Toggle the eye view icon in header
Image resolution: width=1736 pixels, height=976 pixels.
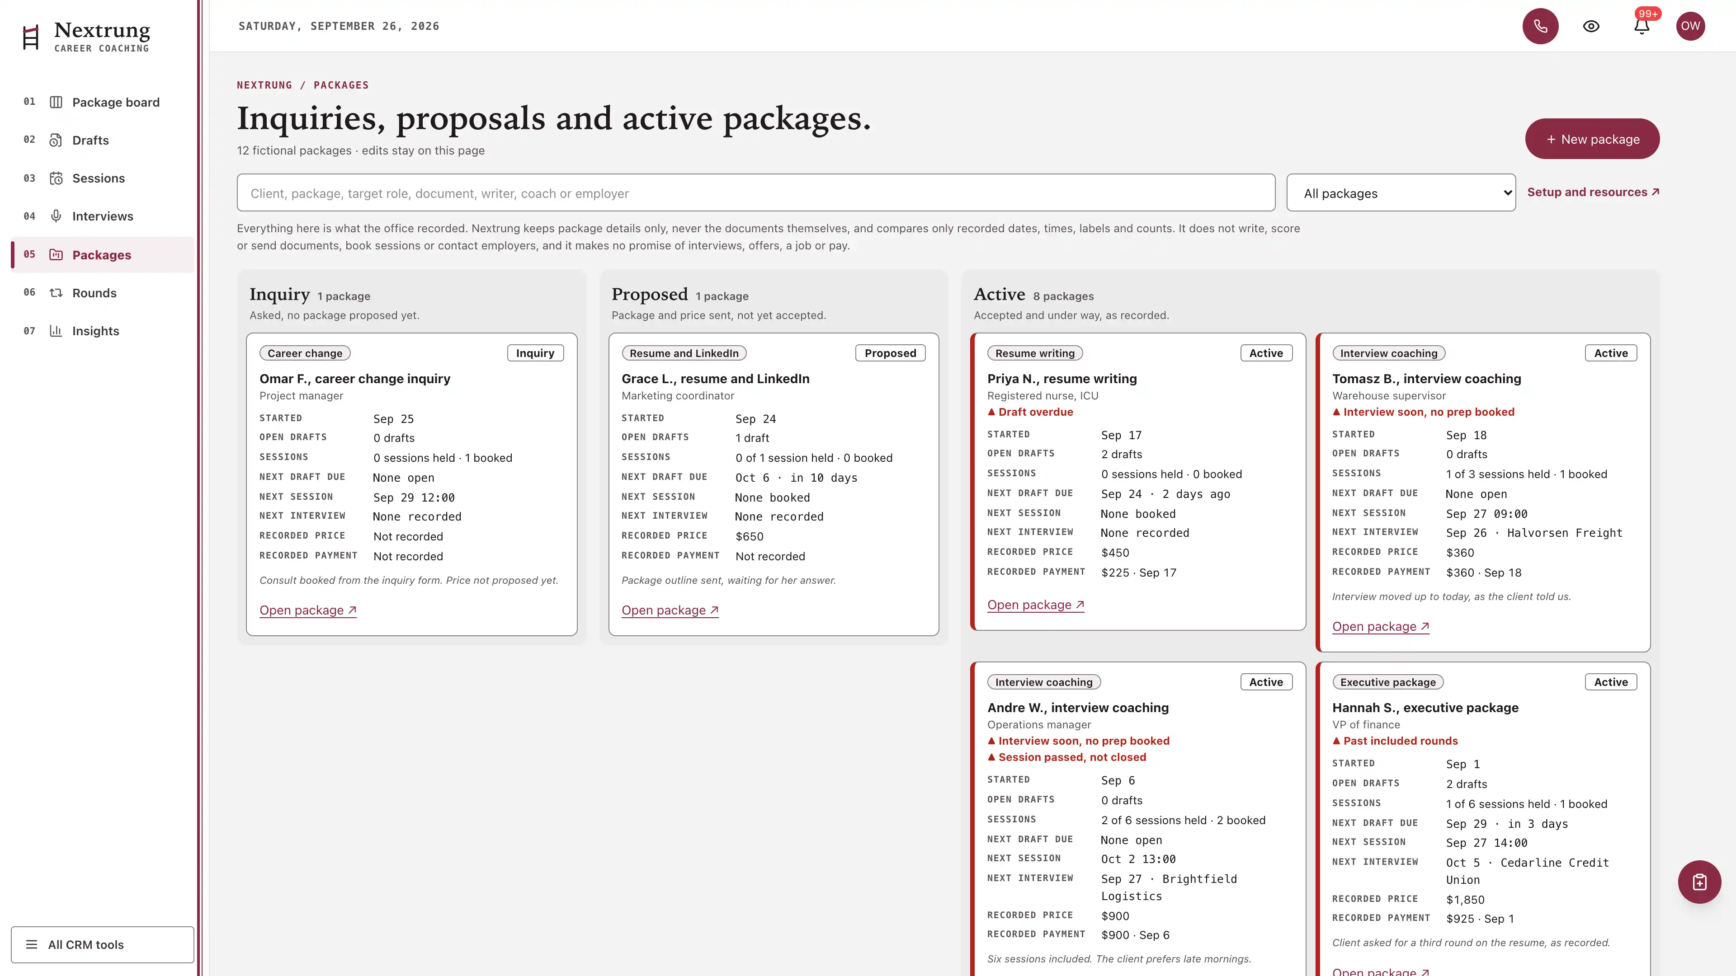pyautogui.click(x=1591, y=26)
